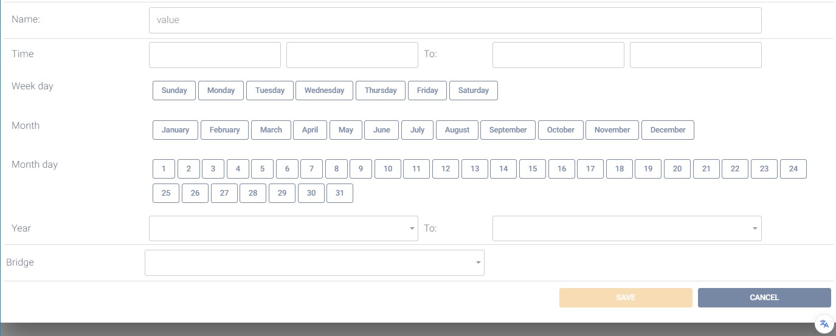
Task: Toggle month day 7
Action: tap(312, 169)
